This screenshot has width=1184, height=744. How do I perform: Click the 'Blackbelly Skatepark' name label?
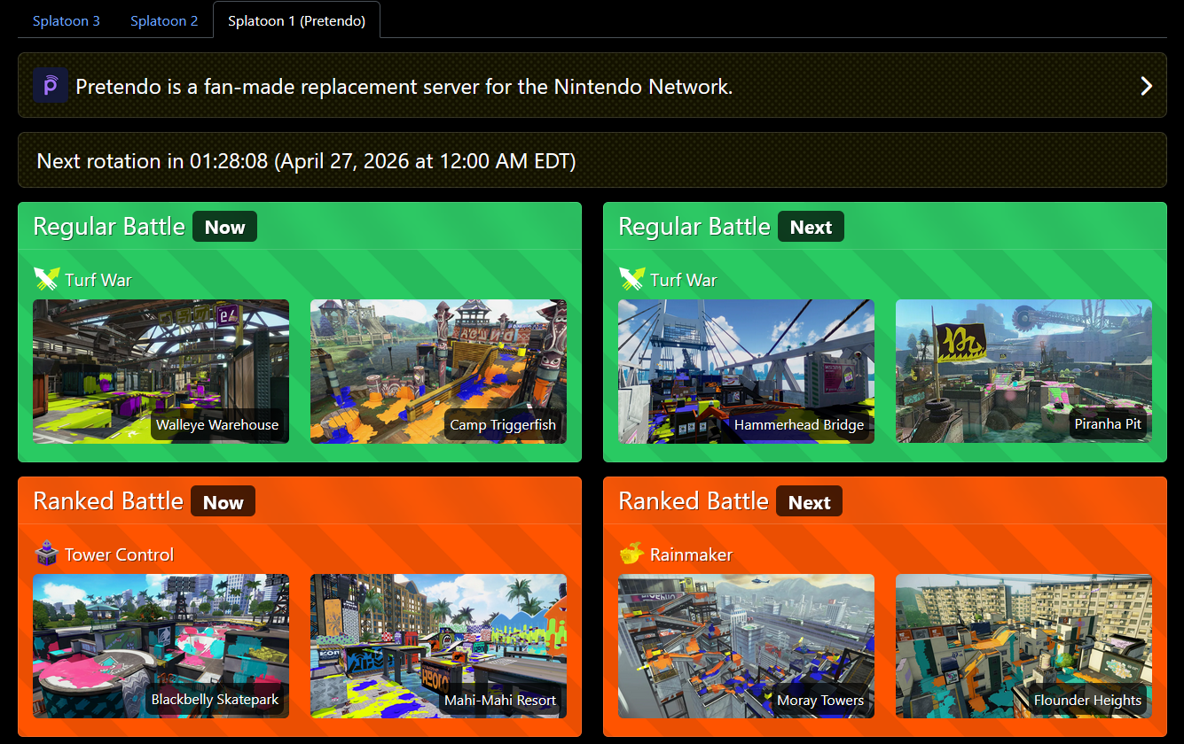215,700
